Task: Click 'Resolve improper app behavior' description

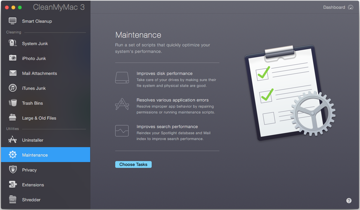Action: pyautogui.click(x=176, y=109)
